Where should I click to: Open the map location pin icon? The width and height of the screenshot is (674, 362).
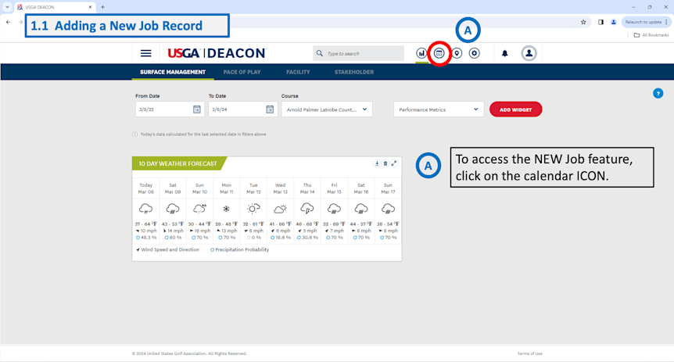(x=457, y=53)
